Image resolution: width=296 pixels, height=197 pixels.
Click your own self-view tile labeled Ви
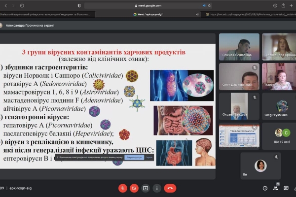(x=260, y=166)
